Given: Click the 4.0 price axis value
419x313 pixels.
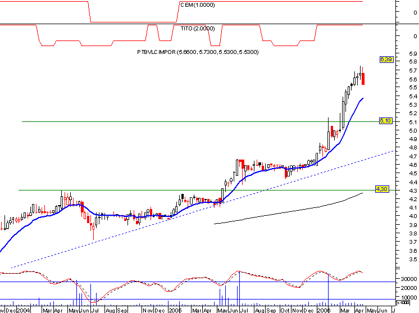Looking at the screenshot, I should pyautogui.click(x=413, y=216).
